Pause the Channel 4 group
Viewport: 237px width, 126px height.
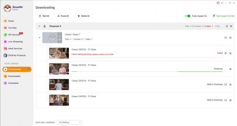click(227, 26)
